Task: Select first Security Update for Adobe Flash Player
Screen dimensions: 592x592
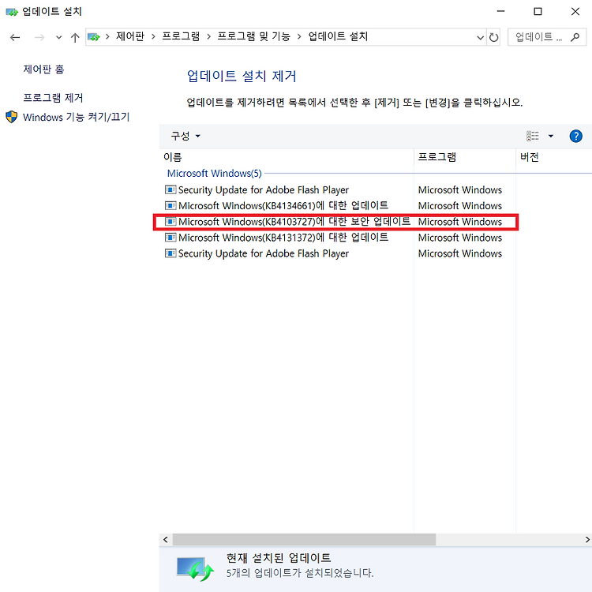Action: click(x=263, y=189)
